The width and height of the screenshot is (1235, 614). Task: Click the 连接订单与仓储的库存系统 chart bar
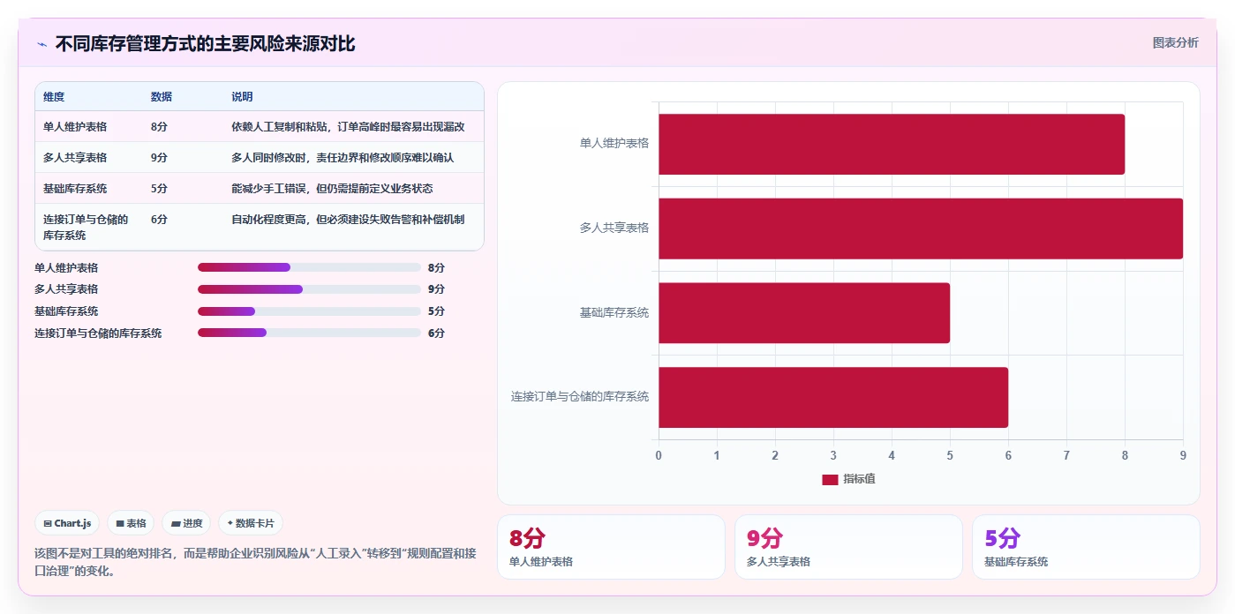(x=833, y=397)
